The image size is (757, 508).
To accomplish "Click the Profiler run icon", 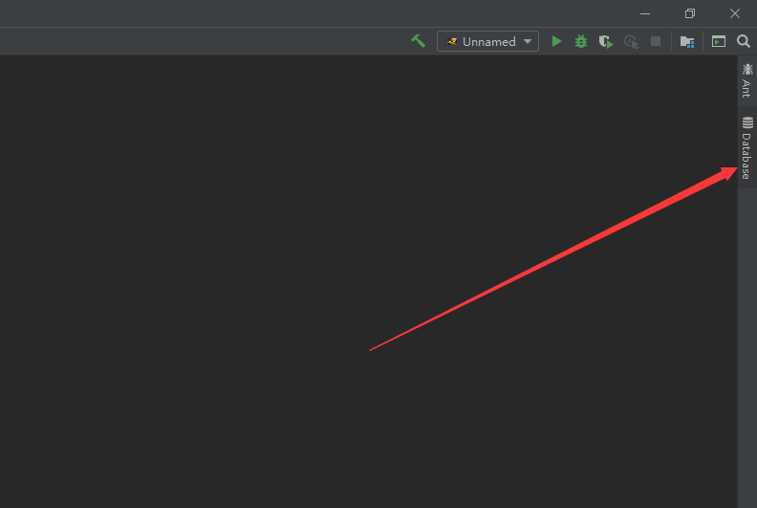I will (x=631, y=42).
